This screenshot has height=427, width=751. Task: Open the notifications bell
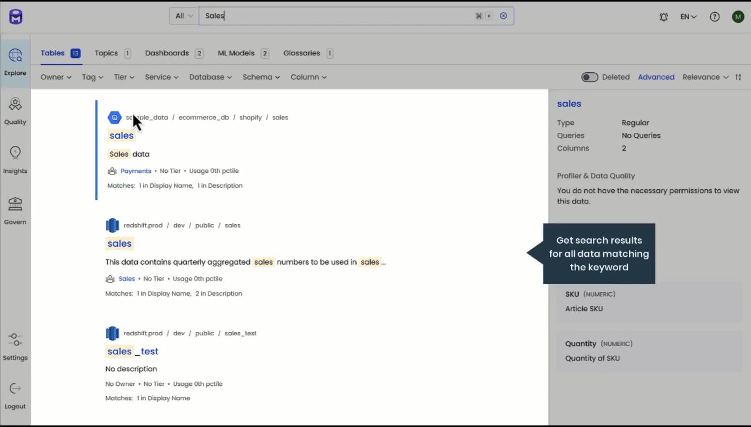point(664,17)
